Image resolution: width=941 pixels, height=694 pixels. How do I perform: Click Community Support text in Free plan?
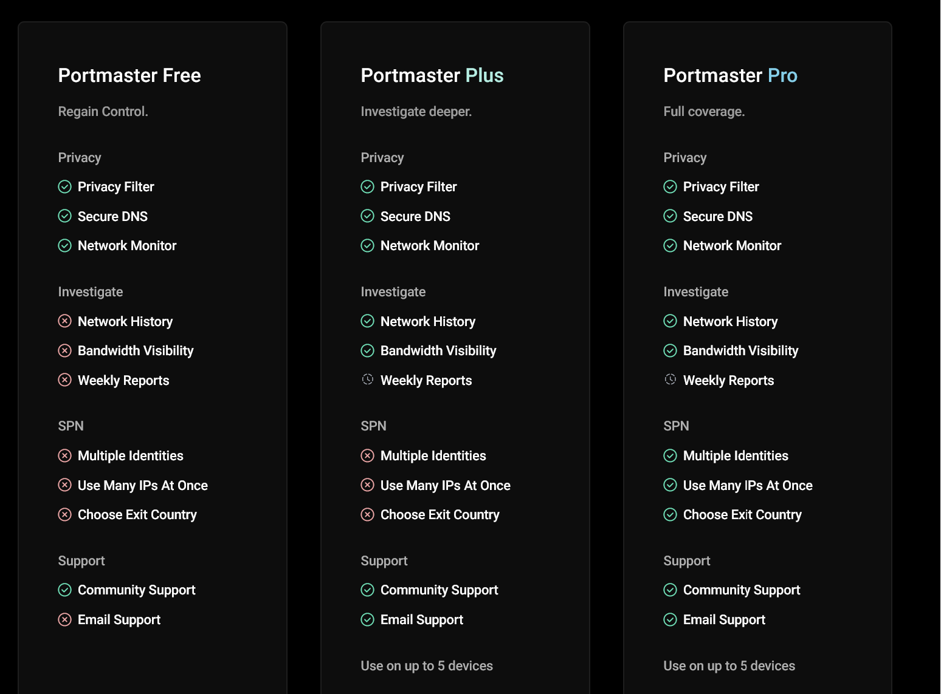coord(137,590)
